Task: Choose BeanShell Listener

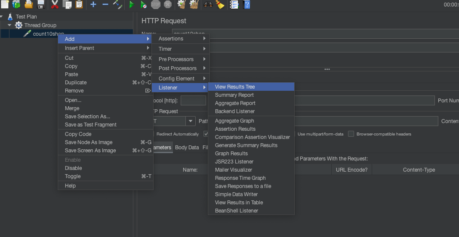Action: (x=251, y=211)
